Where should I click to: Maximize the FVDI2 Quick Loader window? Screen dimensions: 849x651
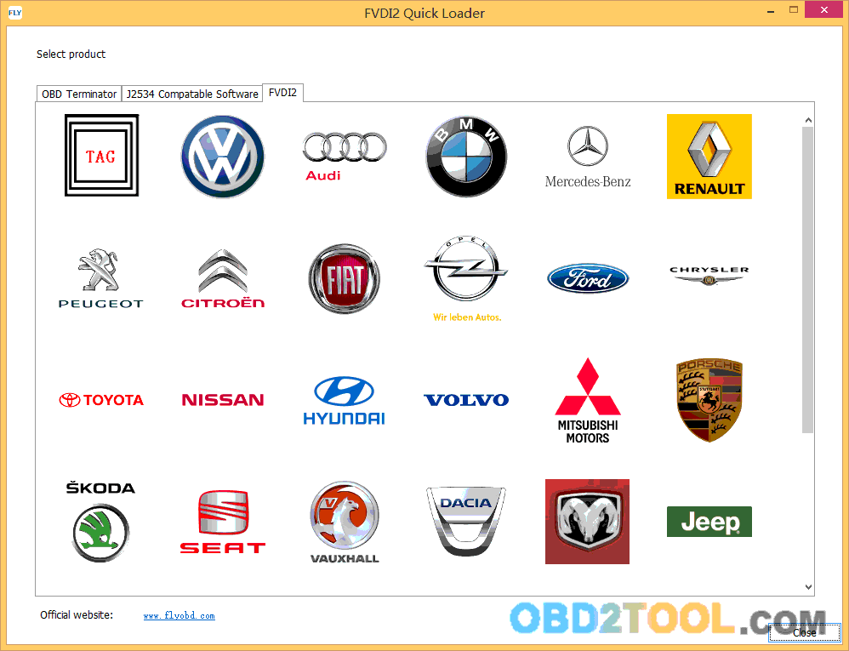coord(794,10)
